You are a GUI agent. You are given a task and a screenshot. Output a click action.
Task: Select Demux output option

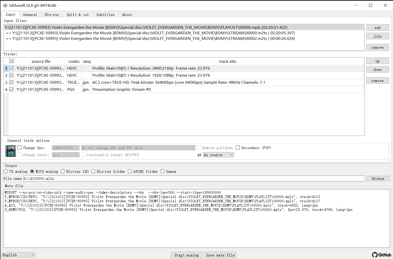162,171
